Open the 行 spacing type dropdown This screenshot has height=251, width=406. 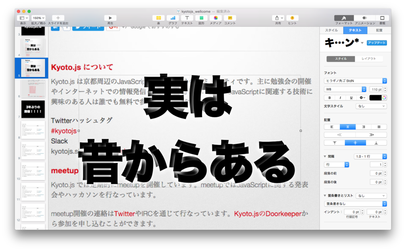tap(337, 165)
